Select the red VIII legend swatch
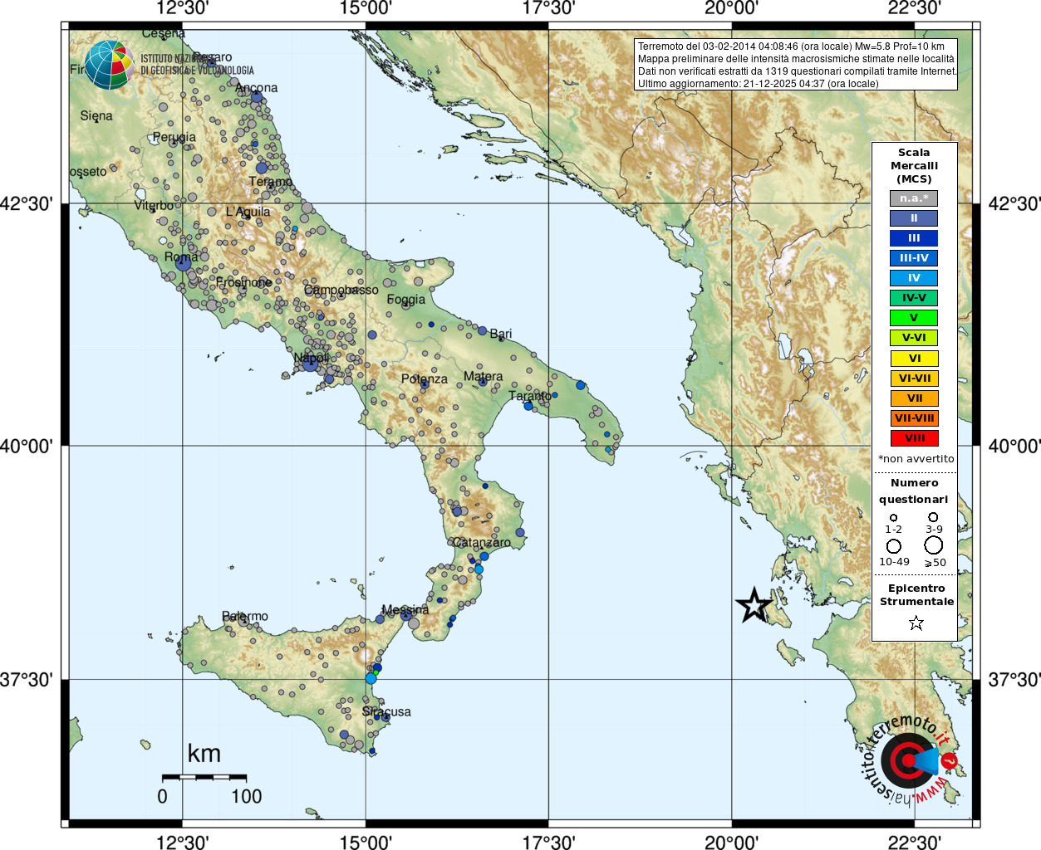Image resolution: width=1041 pixels, height=850 pixels. (x=914, y=438)
